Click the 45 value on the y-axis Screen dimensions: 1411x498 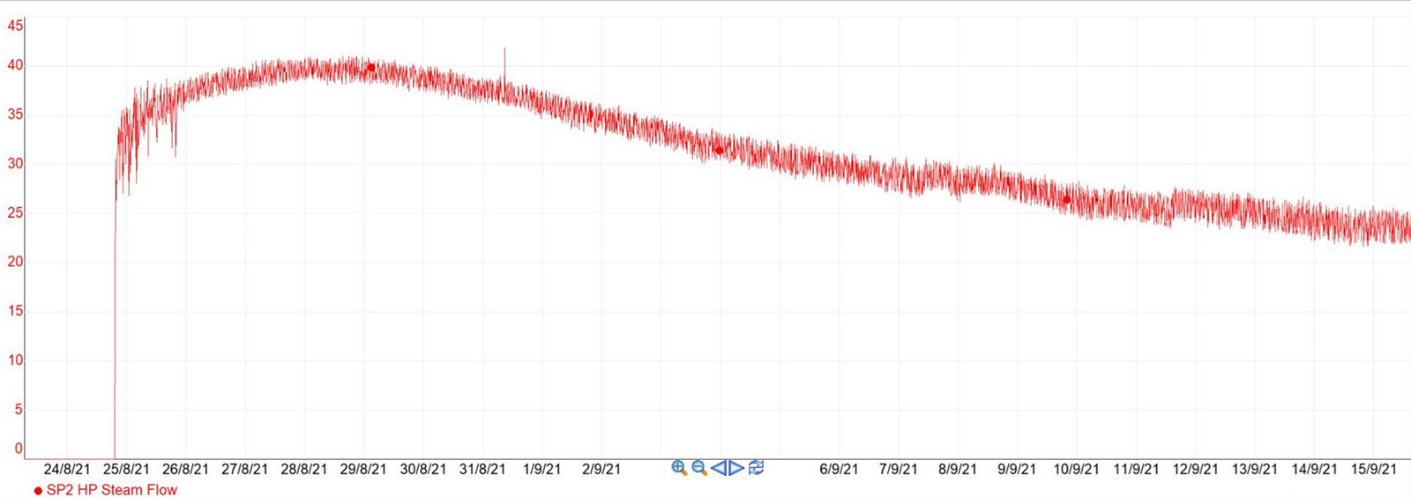click(x=15, y=26)
